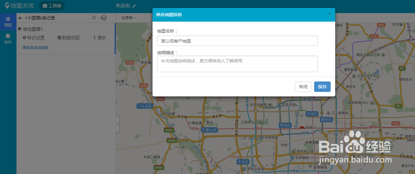Click the 批量添加数据 link
The image size is (415, 174).
tap(35, 48)
